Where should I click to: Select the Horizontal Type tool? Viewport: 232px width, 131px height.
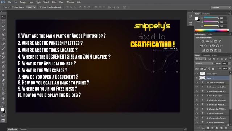coord(3,85)
